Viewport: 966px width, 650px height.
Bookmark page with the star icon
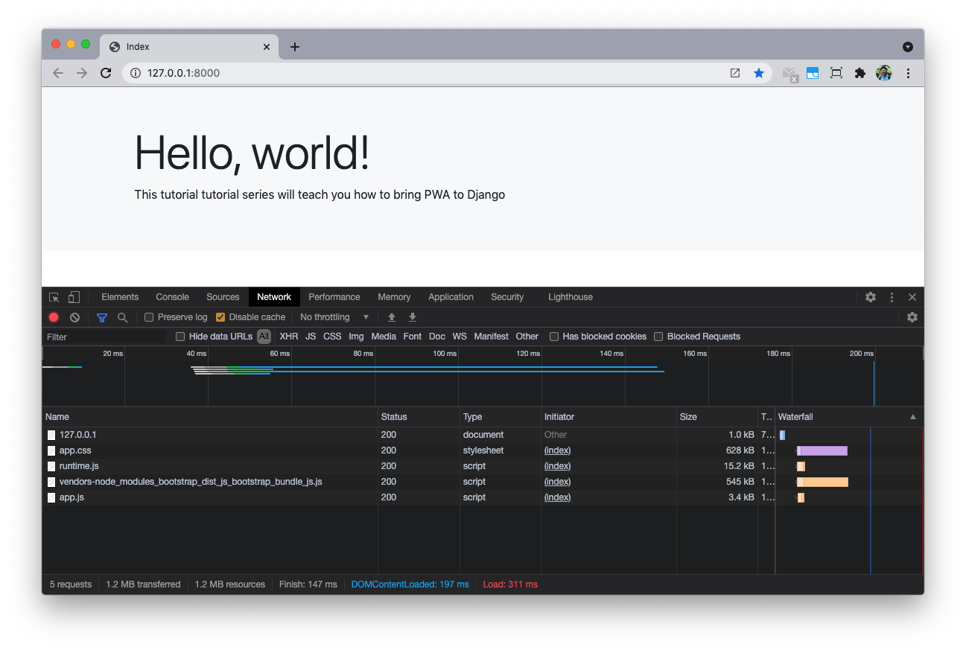click(x=758, y=73)
